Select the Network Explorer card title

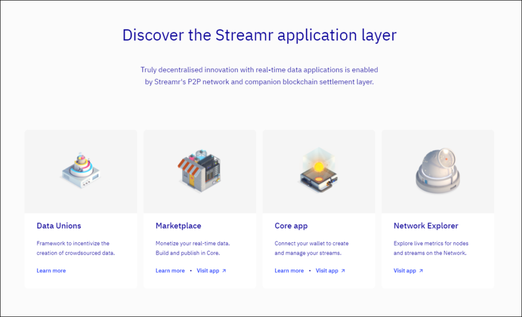[426, 226]
